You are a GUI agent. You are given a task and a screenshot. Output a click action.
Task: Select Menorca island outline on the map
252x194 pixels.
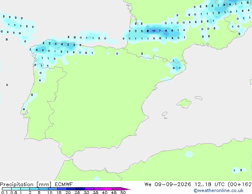(199, 98)
